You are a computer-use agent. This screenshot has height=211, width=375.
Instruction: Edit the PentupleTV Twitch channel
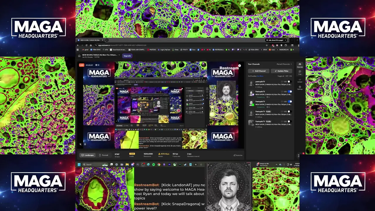pos(285,92)
